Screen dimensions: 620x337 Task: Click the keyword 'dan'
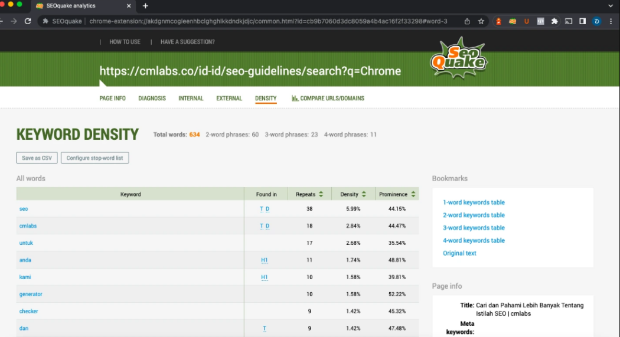pos(24,328)
